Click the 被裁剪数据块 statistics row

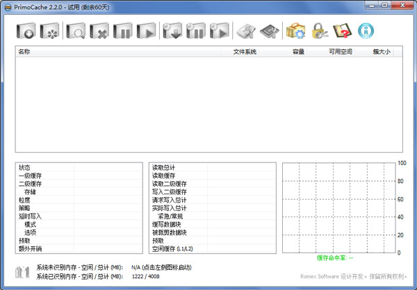213,232
